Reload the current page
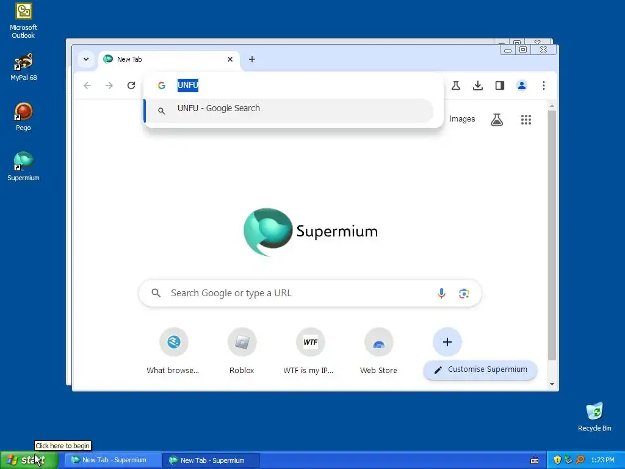 pos(131,85)
